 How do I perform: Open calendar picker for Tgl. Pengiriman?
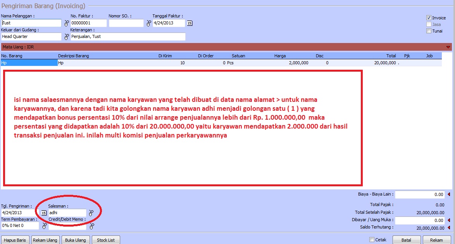pos(43,213)
